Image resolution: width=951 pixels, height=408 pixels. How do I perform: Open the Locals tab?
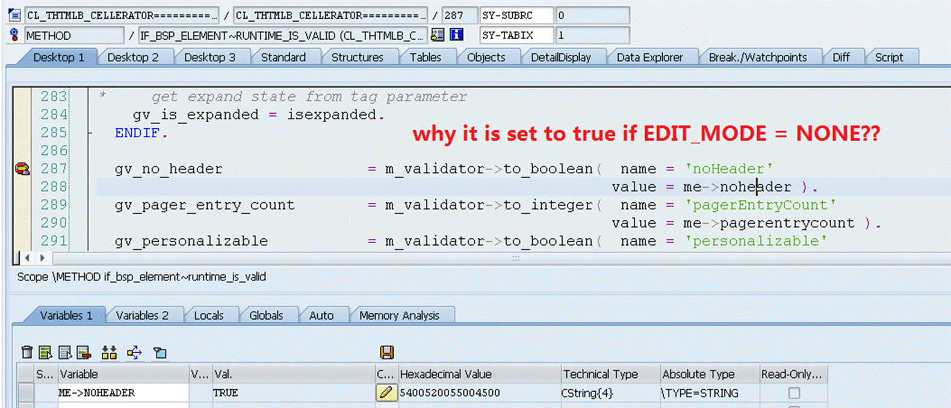pyautogui.click(x=208, y=315)
